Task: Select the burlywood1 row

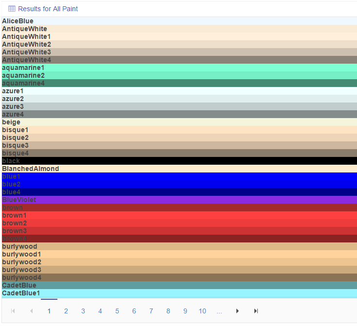Action: tap(179, 255)
